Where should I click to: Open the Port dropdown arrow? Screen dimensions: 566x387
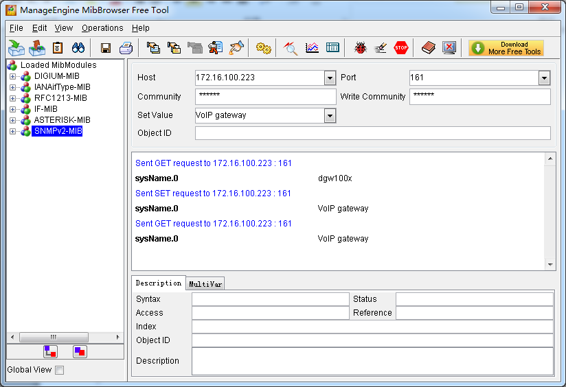click(544, 78)
